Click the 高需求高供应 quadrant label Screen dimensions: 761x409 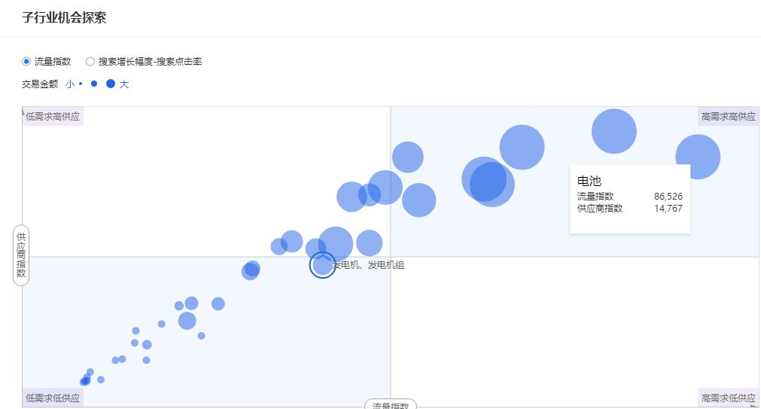click(x=728, y=117)
